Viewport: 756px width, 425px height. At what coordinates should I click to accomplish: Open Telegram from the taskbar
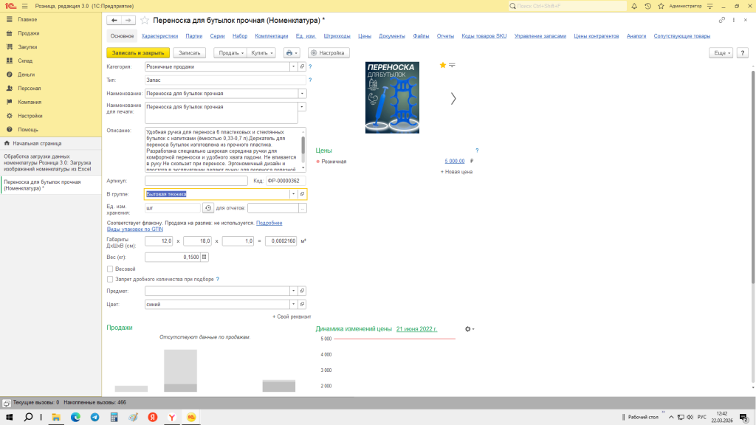[95, 418]
